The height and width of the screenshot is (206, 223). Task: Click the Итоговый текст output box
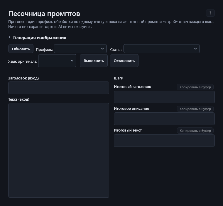[164, 140]
